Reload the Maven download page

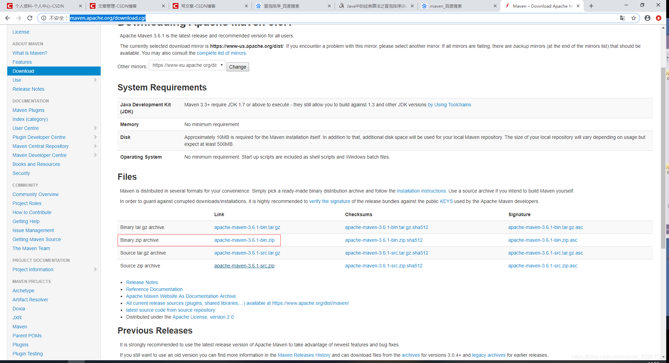pyautogui.click(x=30, y=18)
